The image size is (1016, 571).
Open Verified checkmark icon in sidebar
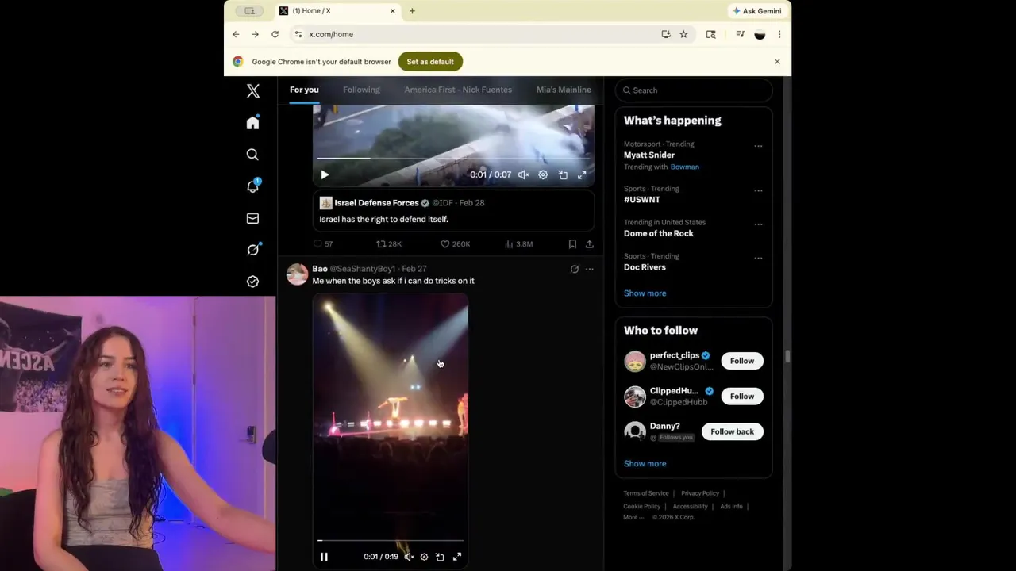click(x=252, y=282)
